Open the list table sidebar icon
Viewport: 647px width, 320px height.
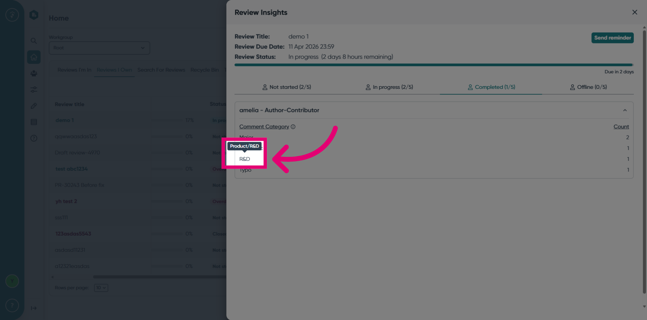tap(34, 122)
